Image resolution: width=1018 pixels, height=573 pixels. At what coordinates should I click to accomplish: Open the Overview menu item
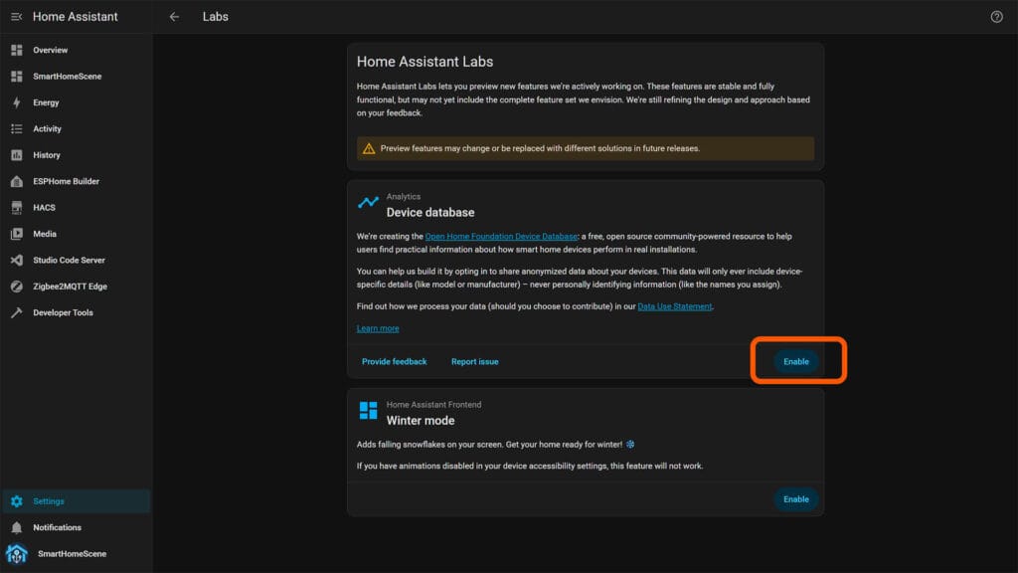click(76, 50)
